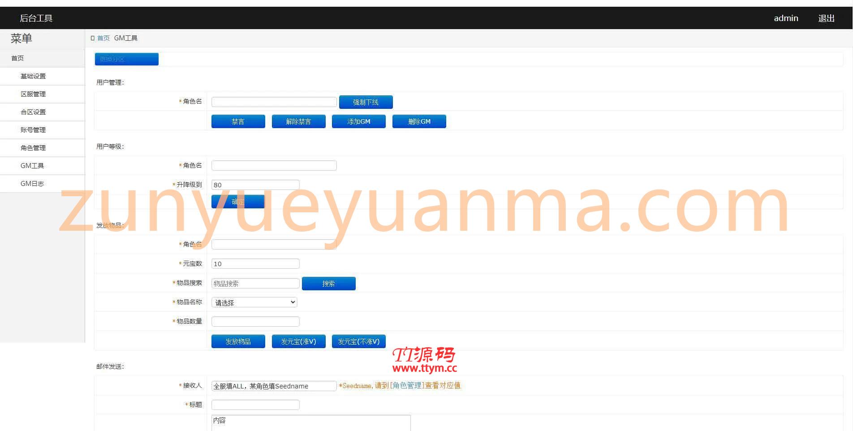
Task: Click the blue 更换分区 button under breadcrumb
Action: [127, 59]
